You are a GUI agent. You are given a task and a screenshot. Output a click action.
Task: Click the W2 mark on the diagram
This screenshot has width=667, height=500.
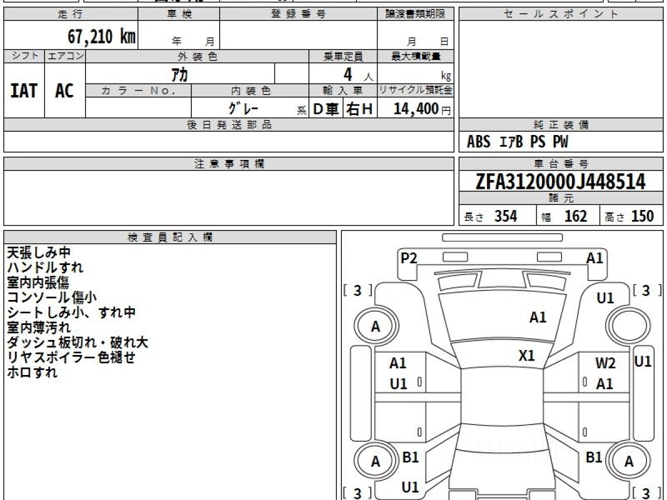(x=605, y=364)
